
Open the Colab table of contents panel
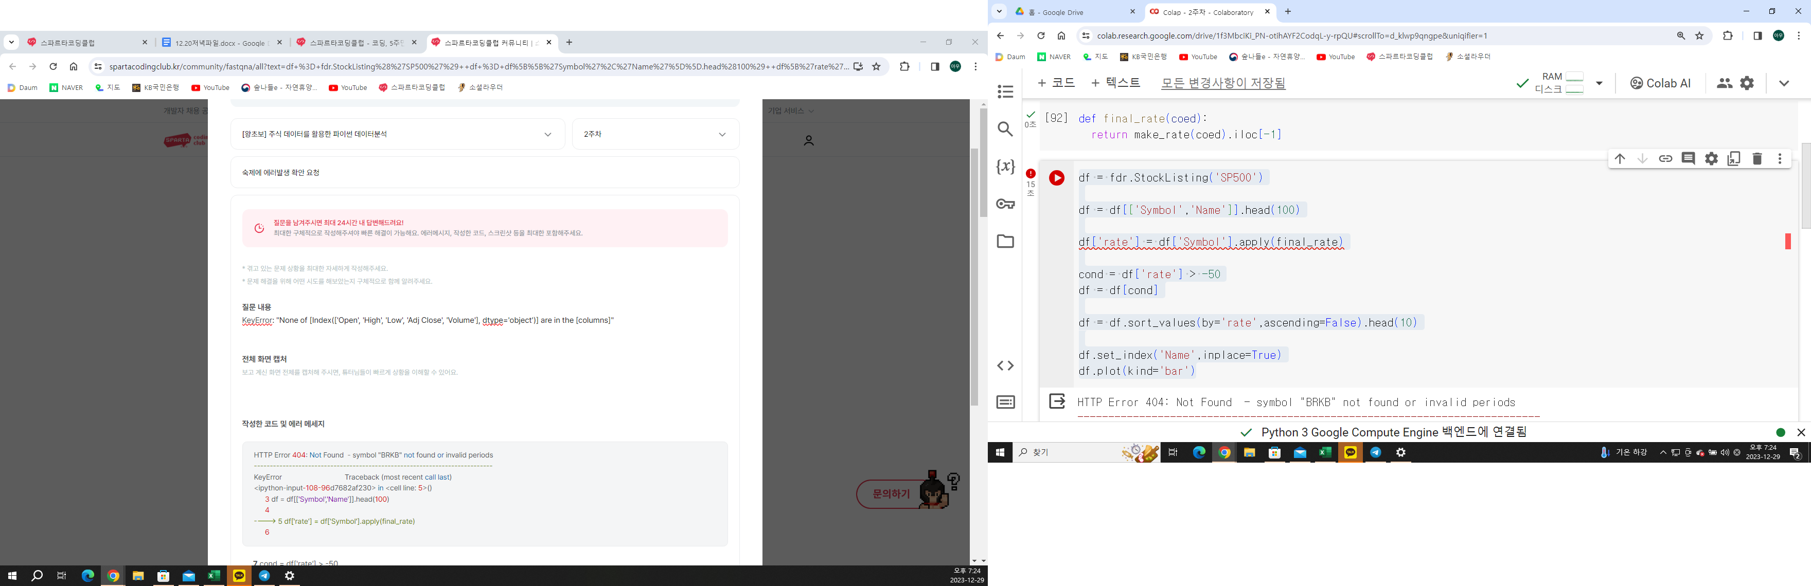pos(1005,91)
